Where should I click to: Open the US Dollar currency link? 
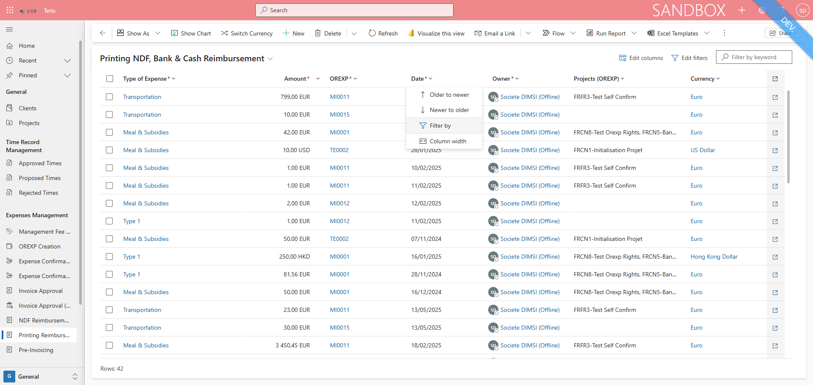click(702, 150)
